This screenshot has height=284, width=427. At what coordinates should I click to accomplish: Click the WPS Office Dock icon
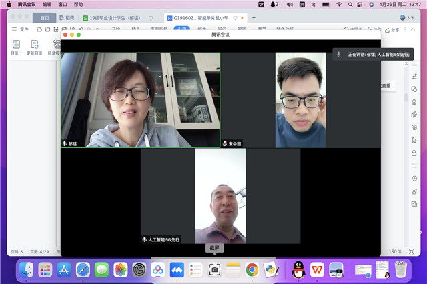point(317,269)
